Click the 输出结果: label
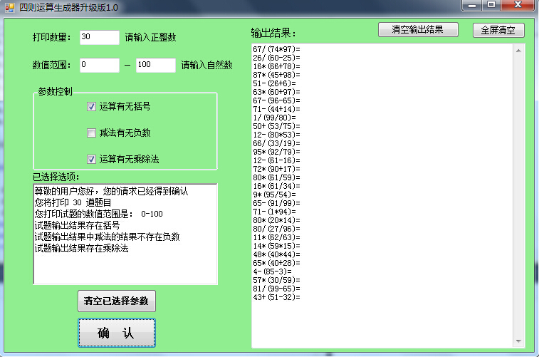 pyautogui.click(x=273, y=33)
